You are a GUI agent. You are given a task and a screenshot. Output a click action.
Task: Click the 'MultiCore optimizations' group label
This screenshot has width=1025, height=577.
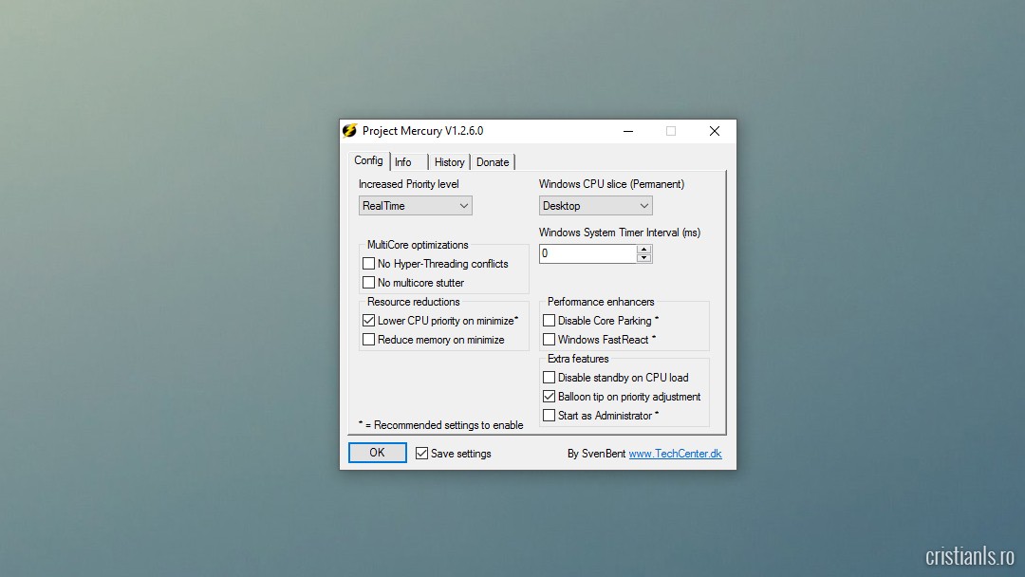point(418,245)
